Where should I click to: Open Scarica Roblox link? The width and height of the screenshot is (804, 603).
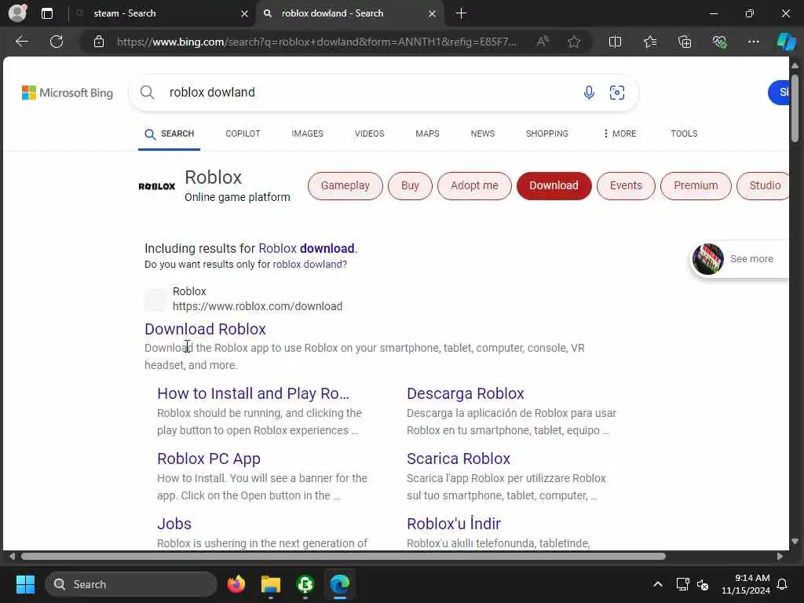click(459, 459)
